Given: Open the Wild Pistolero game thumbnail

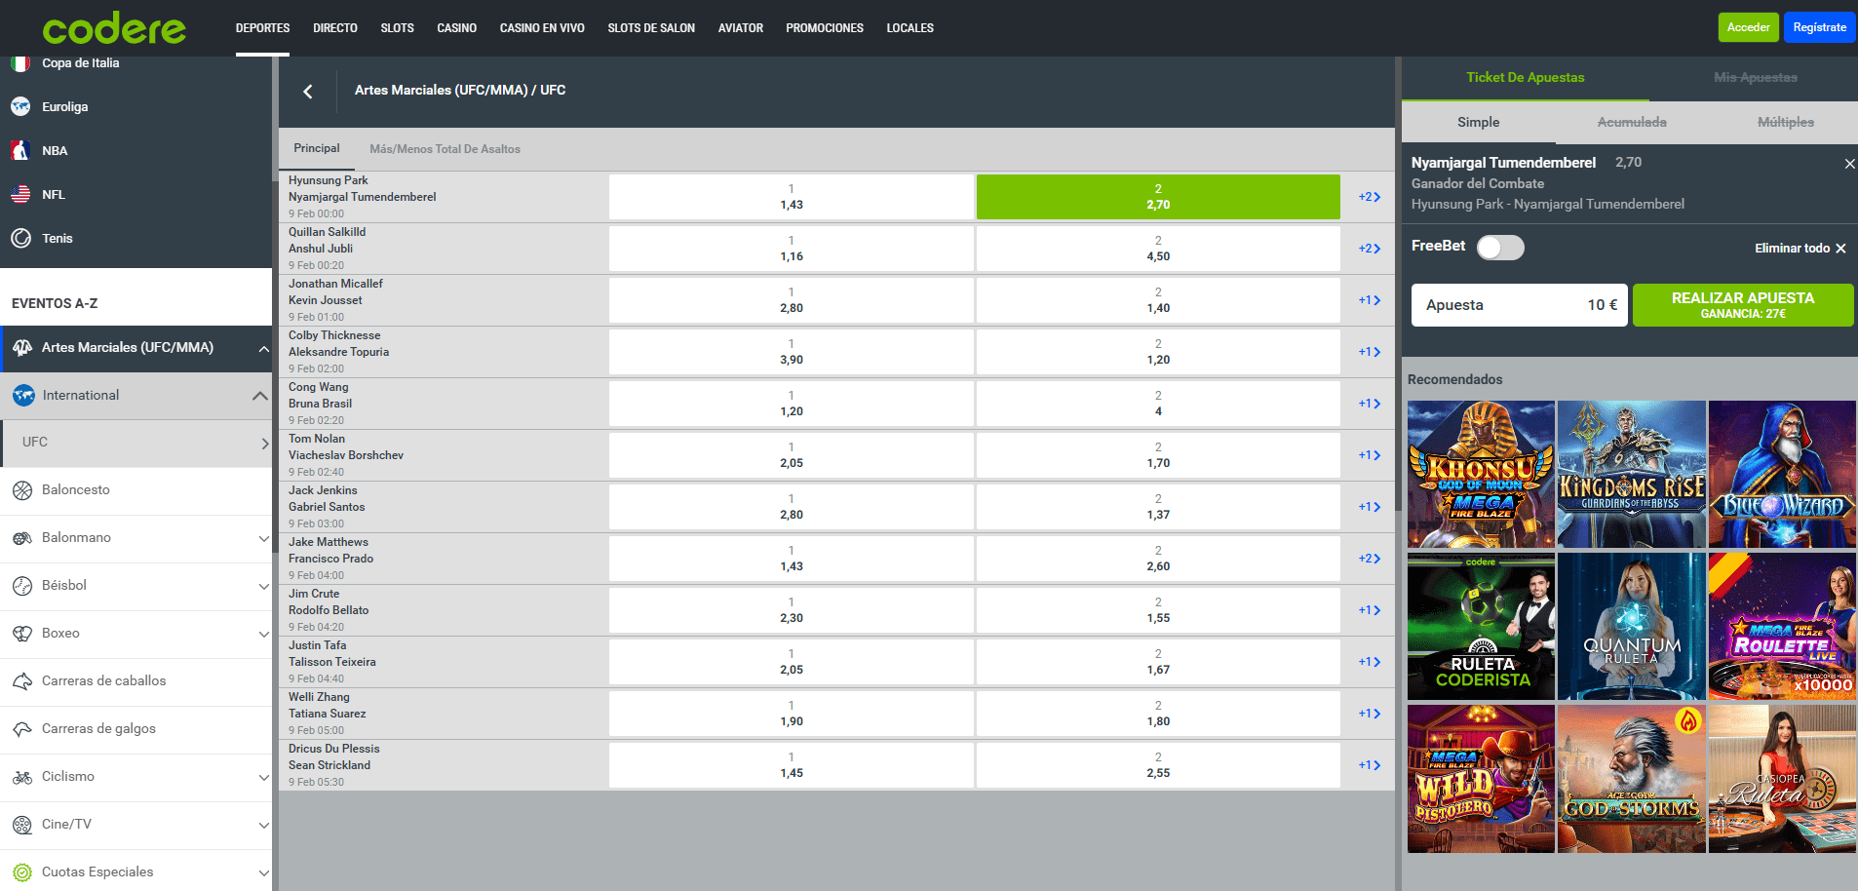Looking at the screenshot, I should click(x=1481, y=779).
